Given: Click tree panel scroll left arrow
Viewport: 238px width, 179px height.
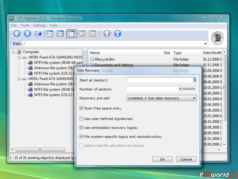Looking at the screenshot, I should click(12, 149).
